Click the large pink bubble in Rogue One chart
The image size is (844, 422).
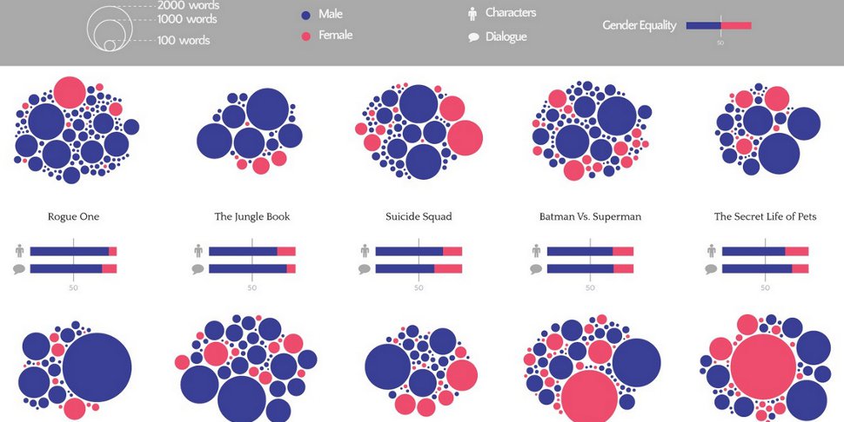coord(70,92)
